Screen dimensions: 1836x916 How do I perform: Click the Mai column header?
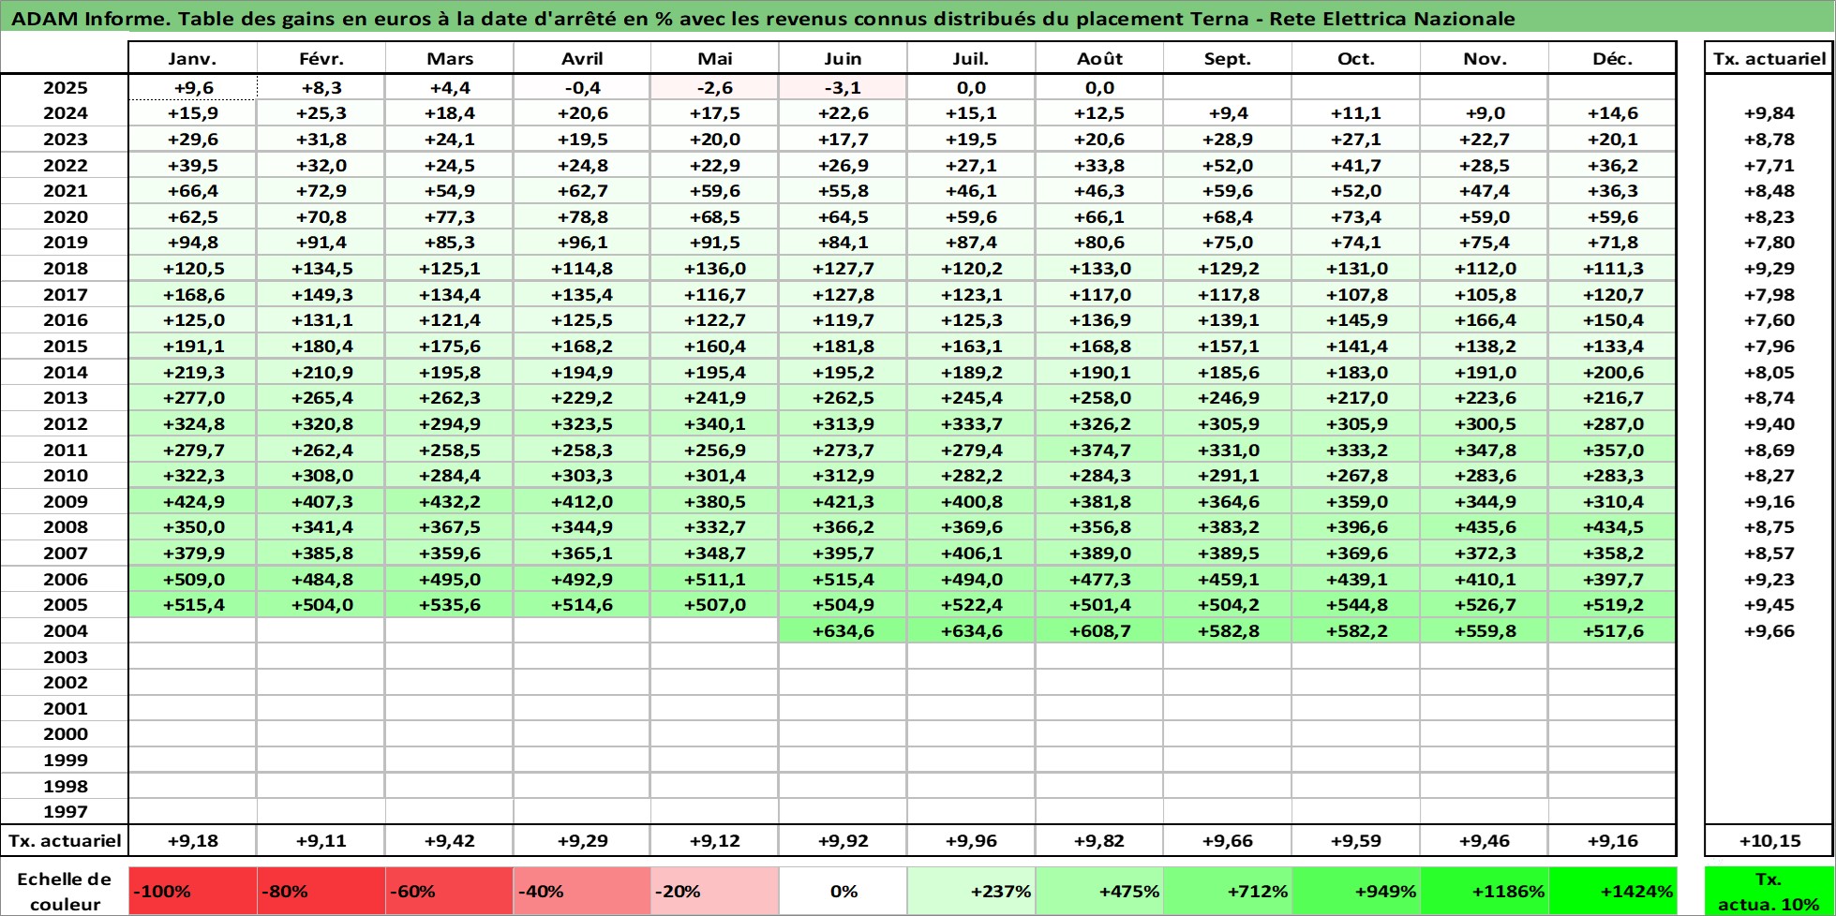715,58
